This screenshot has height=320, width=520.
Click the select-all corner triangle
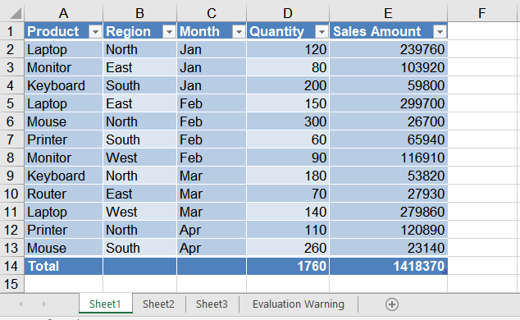click(x=16, y=13)
